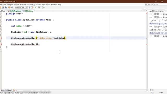Click the 'extends' keyword in class declaration
The image size is (167, 94).
40,20
